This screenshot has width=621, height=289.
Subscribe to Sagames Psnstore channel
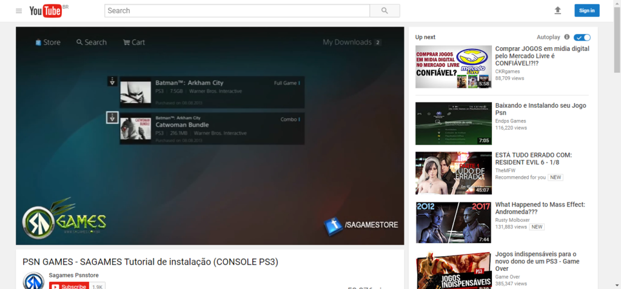69,286
